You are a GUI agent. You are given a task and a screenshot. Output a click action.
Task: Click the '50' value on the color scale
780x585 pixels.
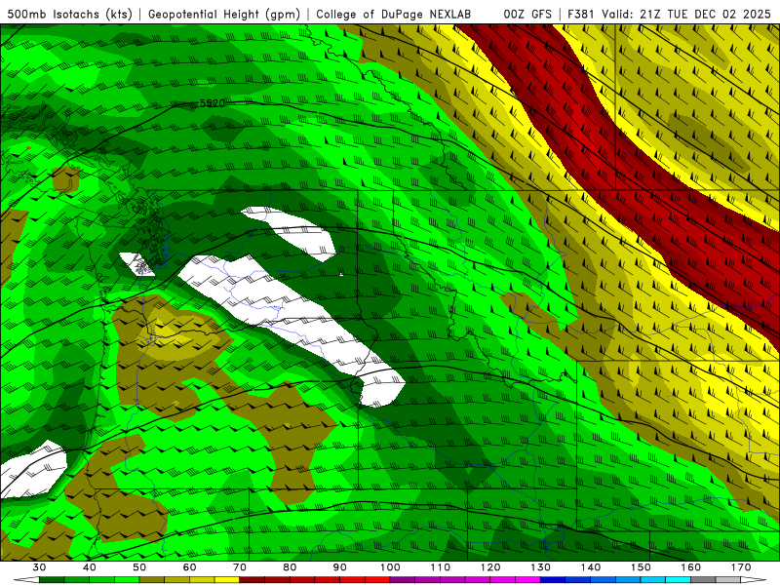coord(139,567)
